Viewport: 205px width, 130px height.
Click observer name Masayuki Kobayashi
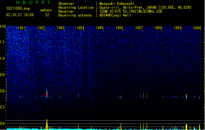click(x=117, y=4)
